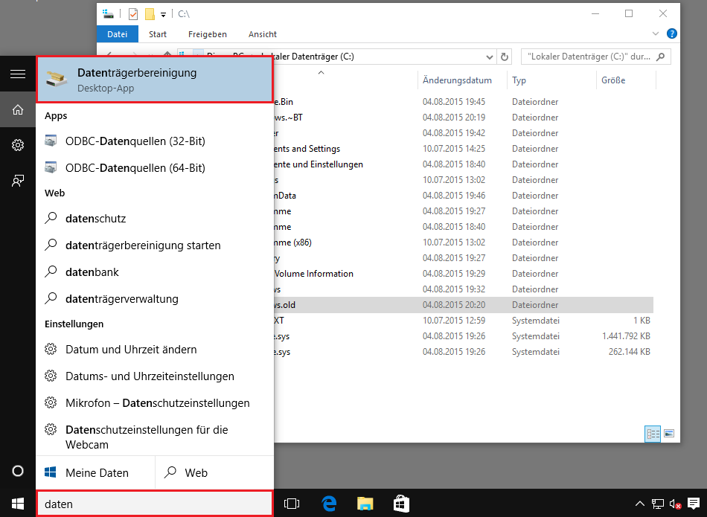Image resolution: width=707 pixels, height=517 pixels.
Task: Click the feedback icon in search sidebar
Action: pyautogui.click(x=18, y=181)
